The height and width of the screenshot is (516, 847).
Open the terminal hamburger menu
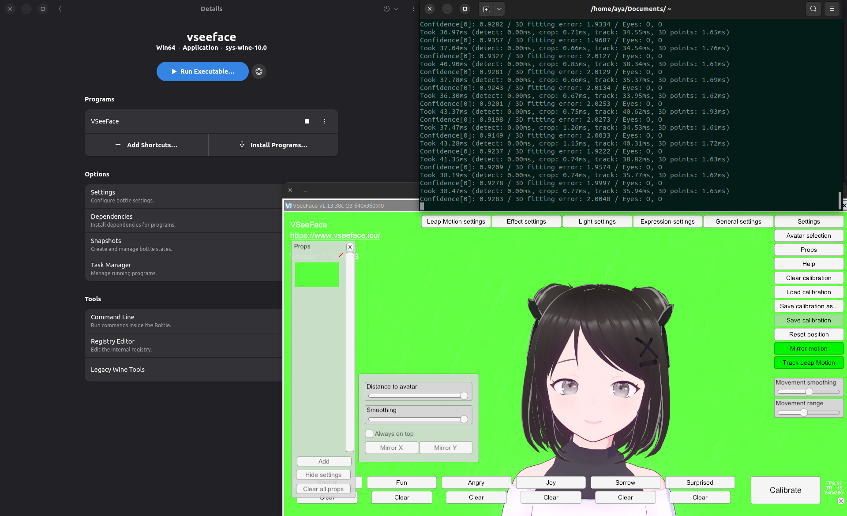point(832,8)
